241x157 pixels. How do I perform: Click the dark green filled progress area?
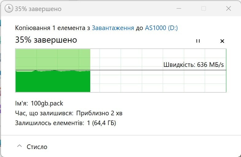pos(53,82)
